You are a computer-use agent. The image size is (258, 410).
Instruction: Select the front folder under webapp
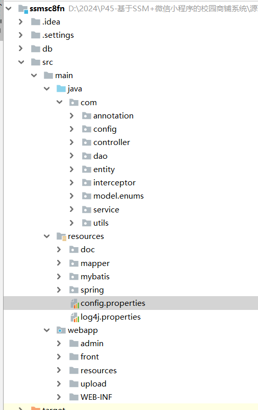(90, 357)
